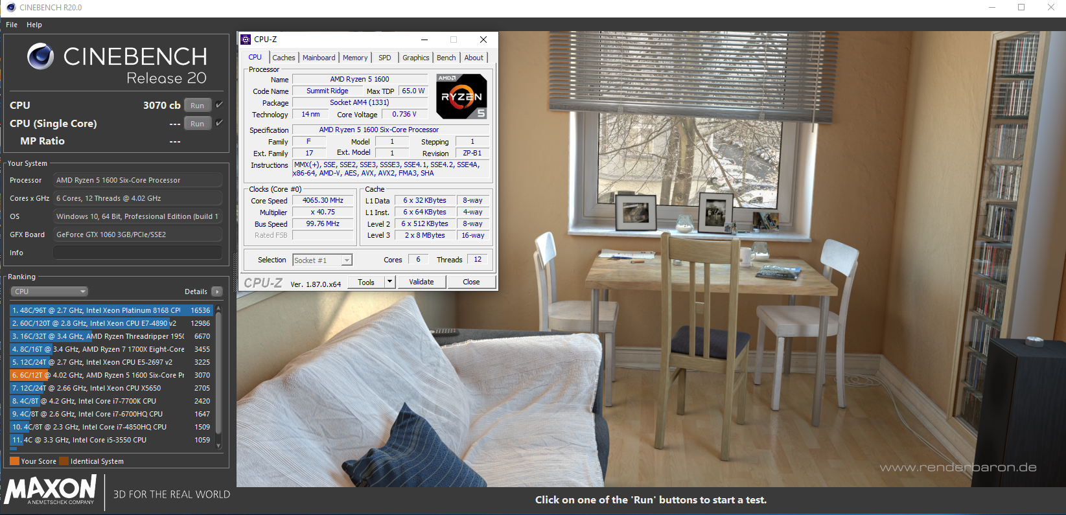Click the Ryzen 5 logo in CPU-Z
The height and width of the screenshot is (515, 1066).
461,96
